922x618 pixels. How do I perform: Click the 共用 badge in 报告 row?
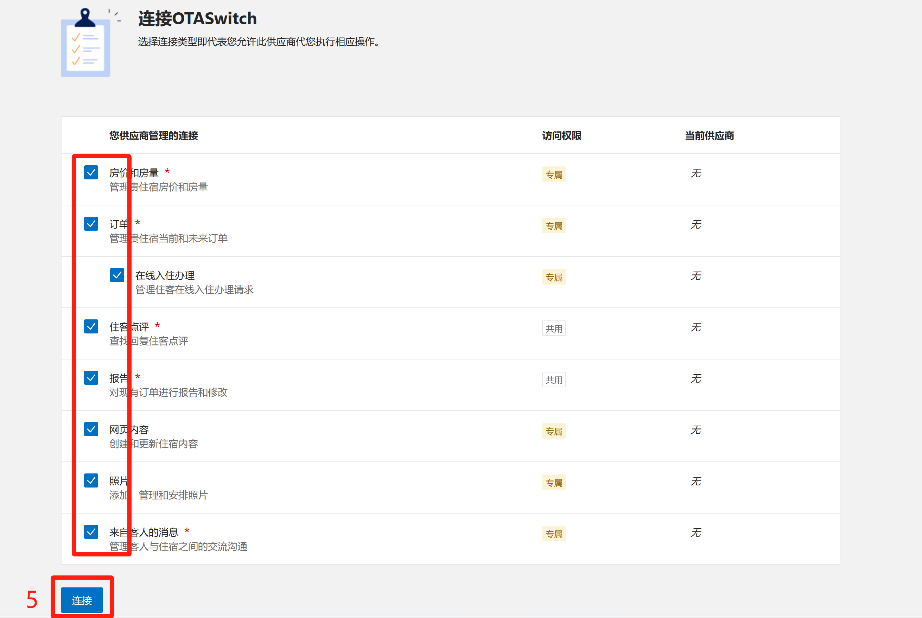click(x=554, y=380)
